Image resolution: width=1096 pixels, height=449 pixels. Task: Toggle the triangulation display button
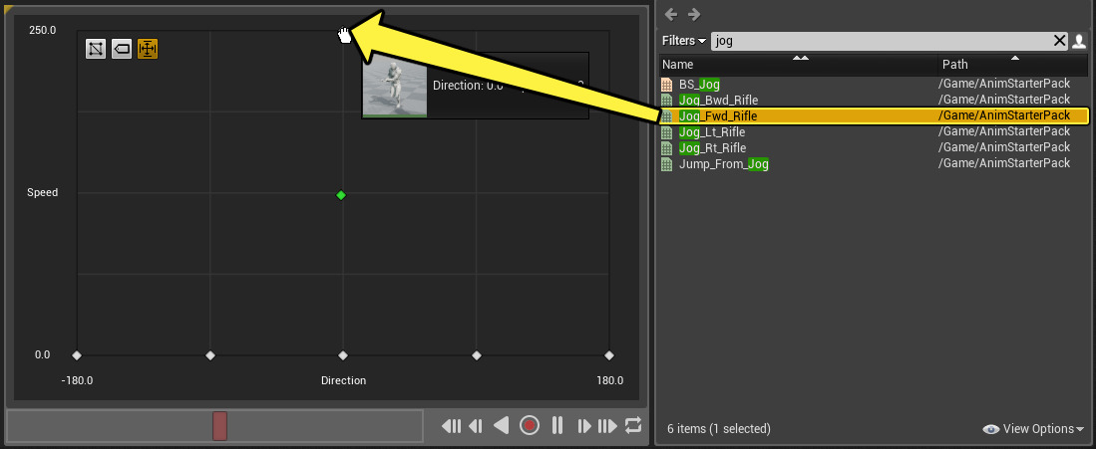click(96, 49)
